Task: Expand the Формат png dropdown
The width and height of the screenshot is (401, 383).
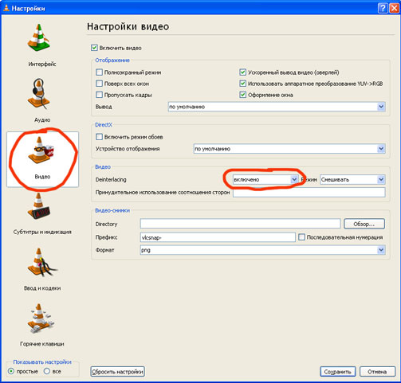Action: point(262,250)
